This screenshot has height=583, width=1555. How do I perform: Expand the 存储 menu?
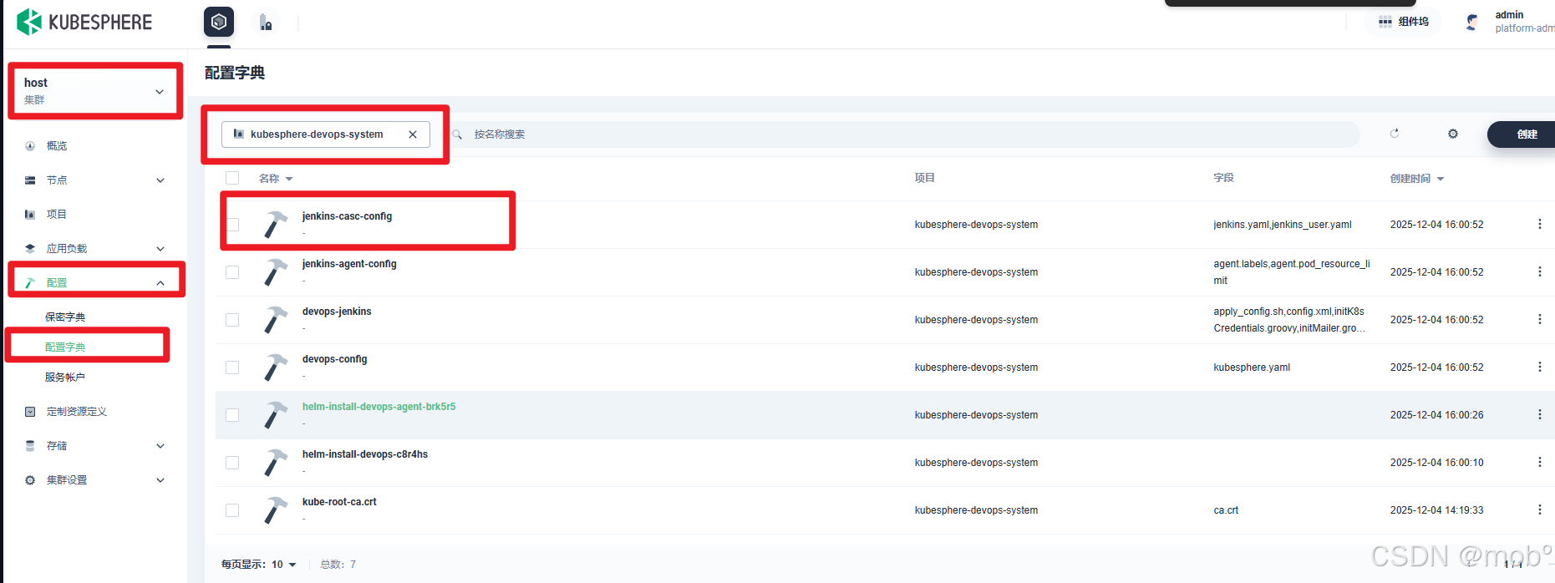point(95,446)
